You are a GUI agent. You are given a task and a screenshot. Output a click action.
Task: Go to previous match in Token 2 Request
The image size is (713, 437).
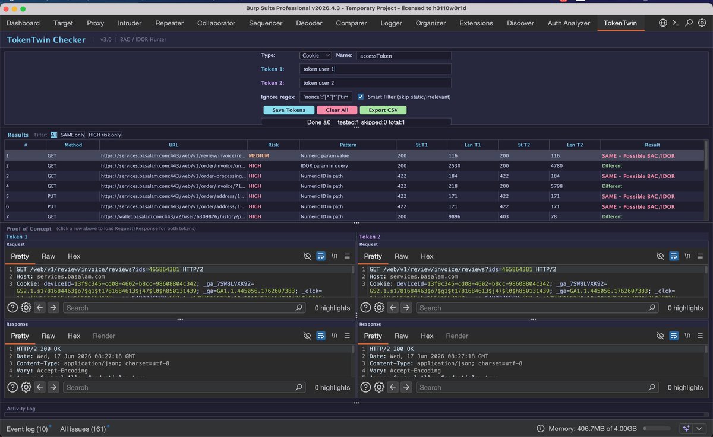(x=393, y=308)
